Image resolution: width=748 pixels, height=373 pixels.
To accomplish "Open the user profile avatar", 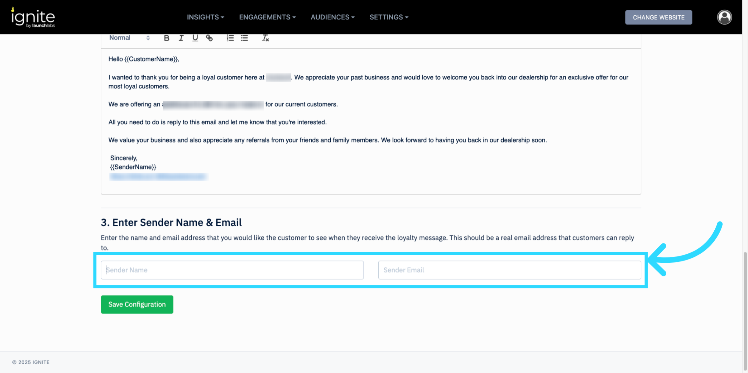I will (x=724, y=17).
